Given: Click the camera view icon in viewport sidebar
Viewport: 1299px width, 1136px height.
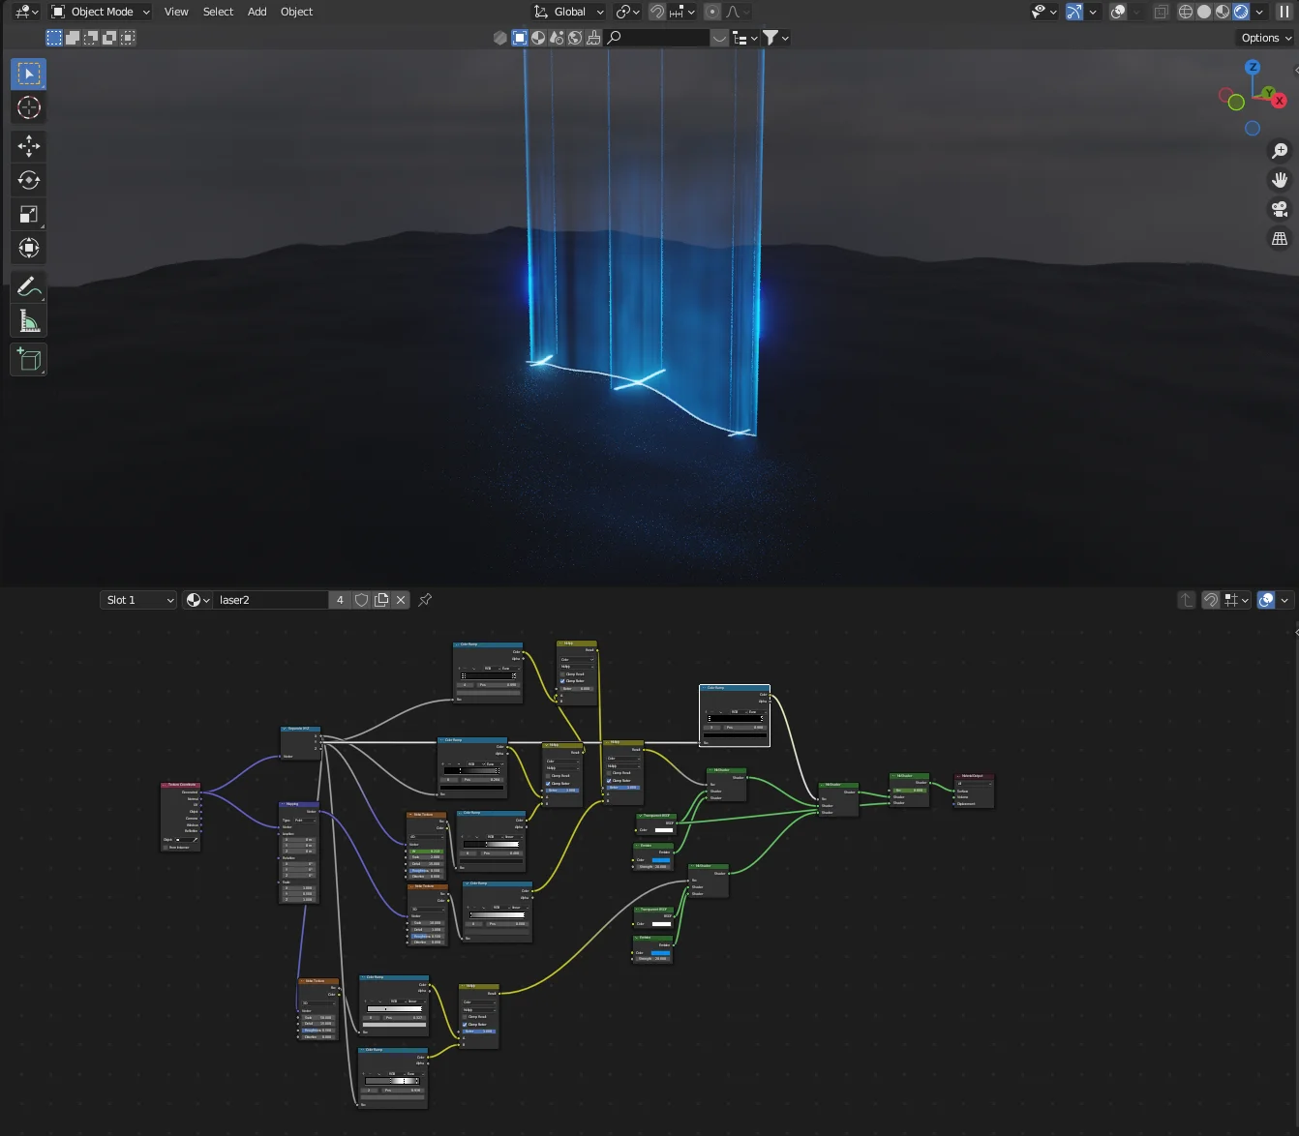Looking at the screenshot, I should [1279, 209].
